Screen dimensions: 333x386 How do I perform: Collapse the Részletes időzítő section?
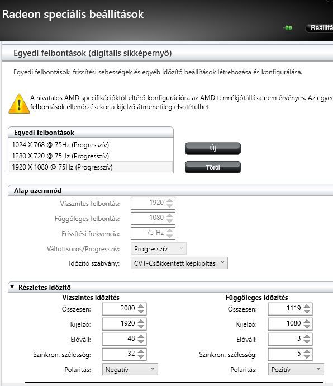pos(12,287)
